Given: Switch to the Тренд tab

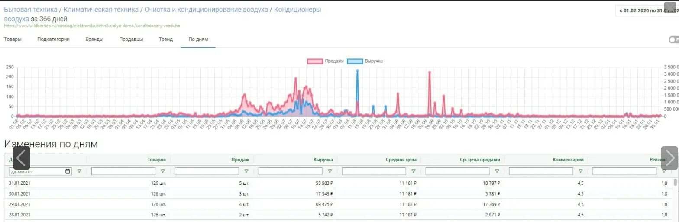Looking at the screenshot, I should (166, 39).
